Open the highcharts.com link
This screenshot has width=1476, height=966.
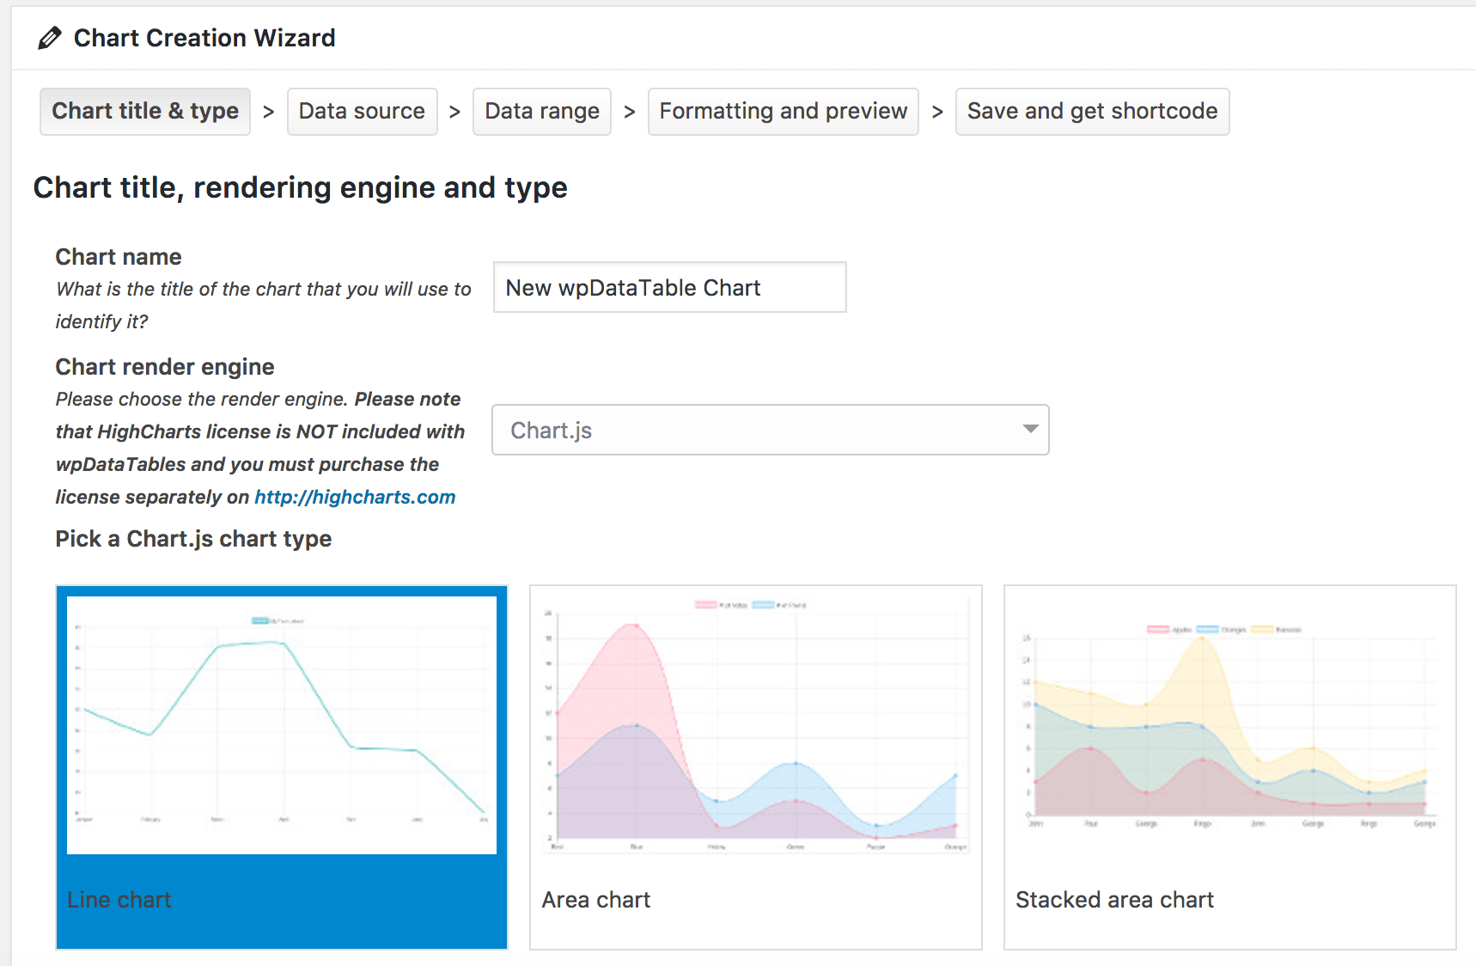[x=355, y=497]
